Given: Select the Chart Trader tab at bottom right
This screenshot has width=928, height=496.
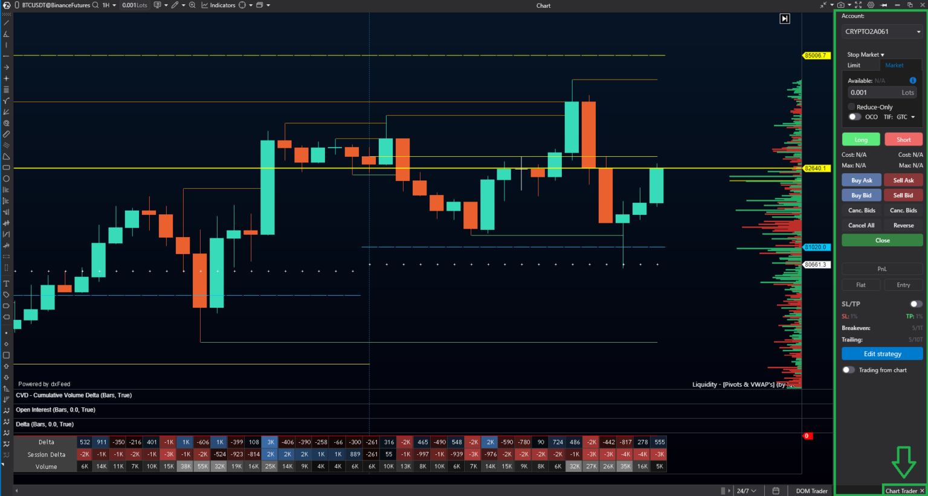Looking at the screenshot, I should pos(903,491).
